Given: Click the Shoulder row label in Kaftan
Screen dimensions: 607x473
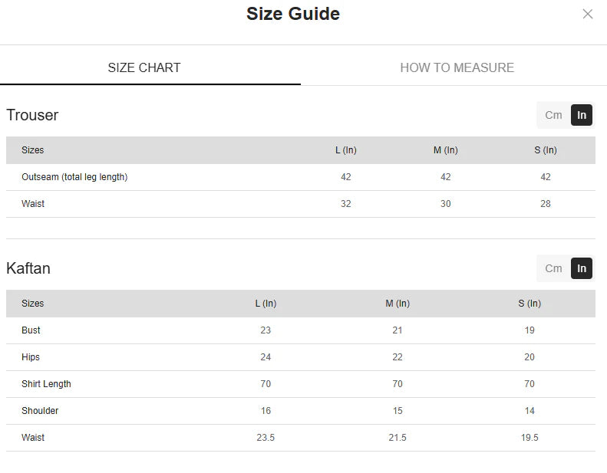Looking at the screenshot, I should pos(40,411).
